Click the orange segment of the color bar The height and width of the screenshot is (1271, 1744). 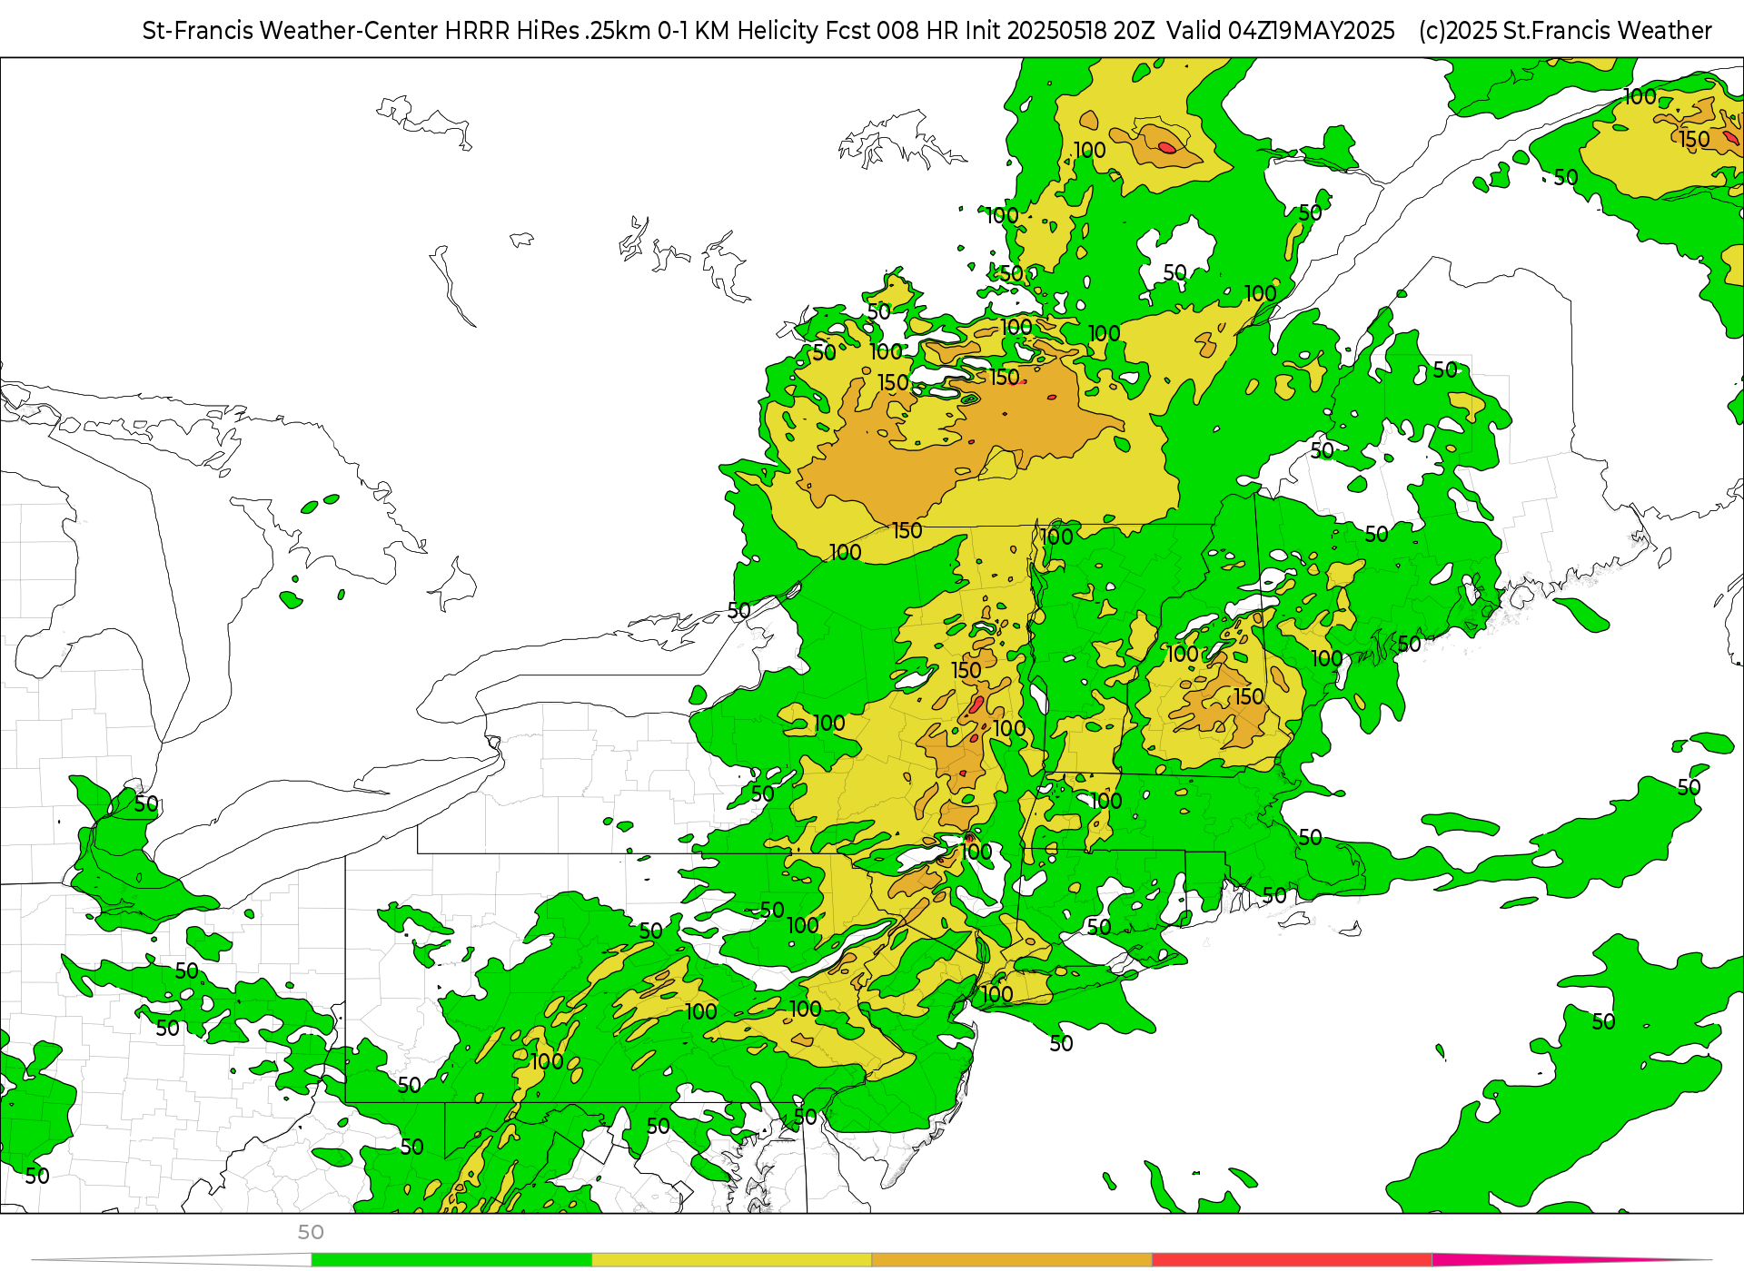click(1012, 1259)
